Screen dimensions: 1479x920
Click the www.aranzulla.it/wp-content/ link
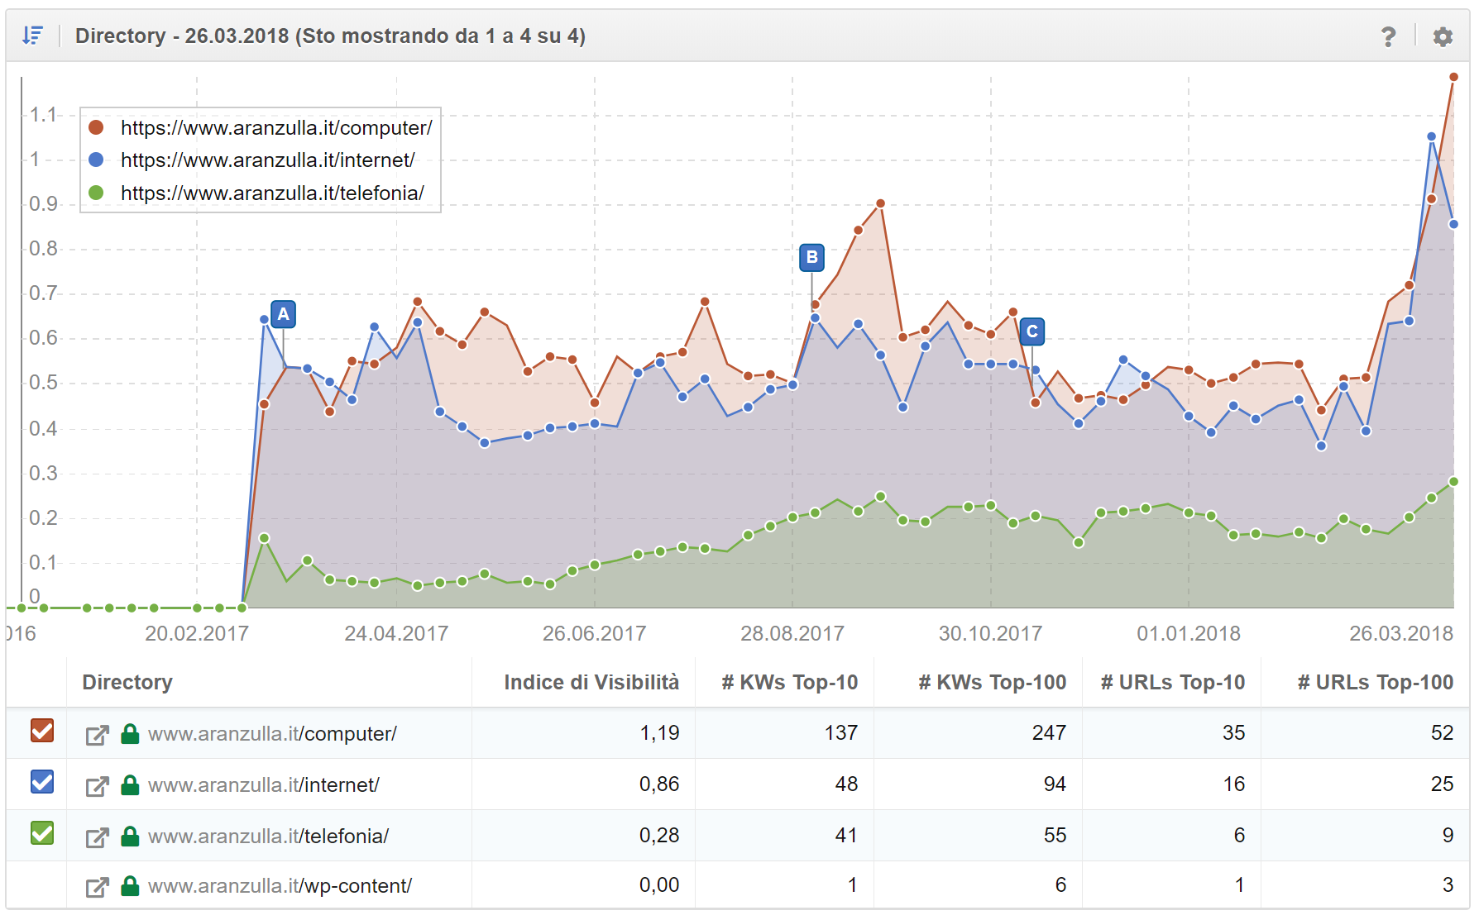coord(280,886)
